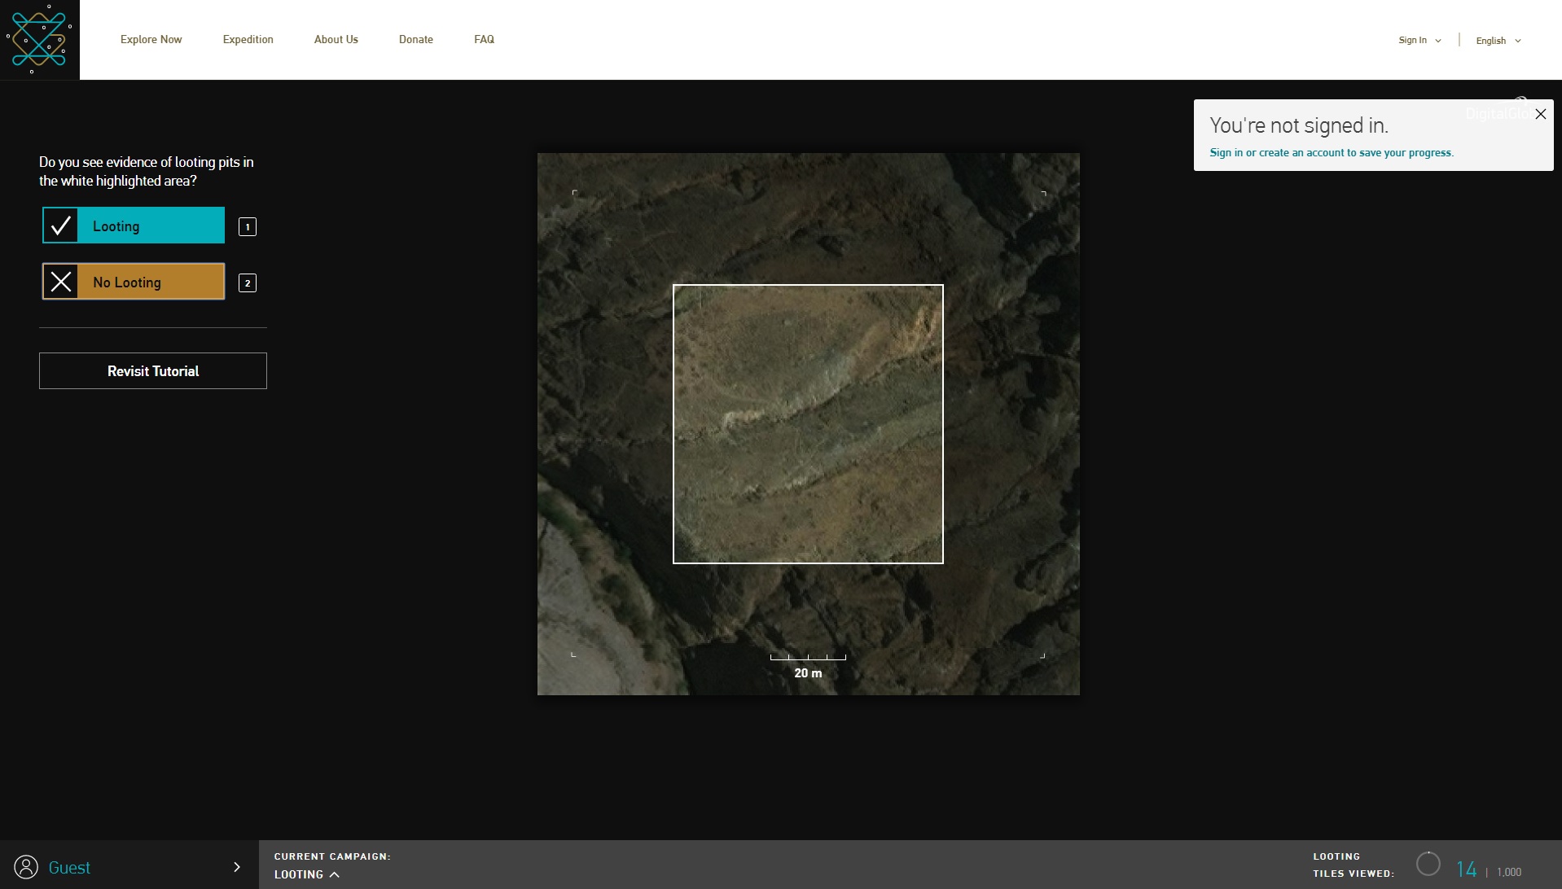This screenshot has width=1562, height=889.
Task: Click the Guest username label
Action: click(69, 868)
